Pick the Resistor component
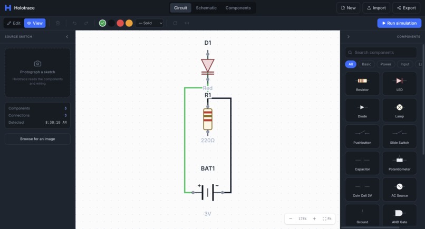The height and width of the screenshot is (229, 425). (362, 84)
